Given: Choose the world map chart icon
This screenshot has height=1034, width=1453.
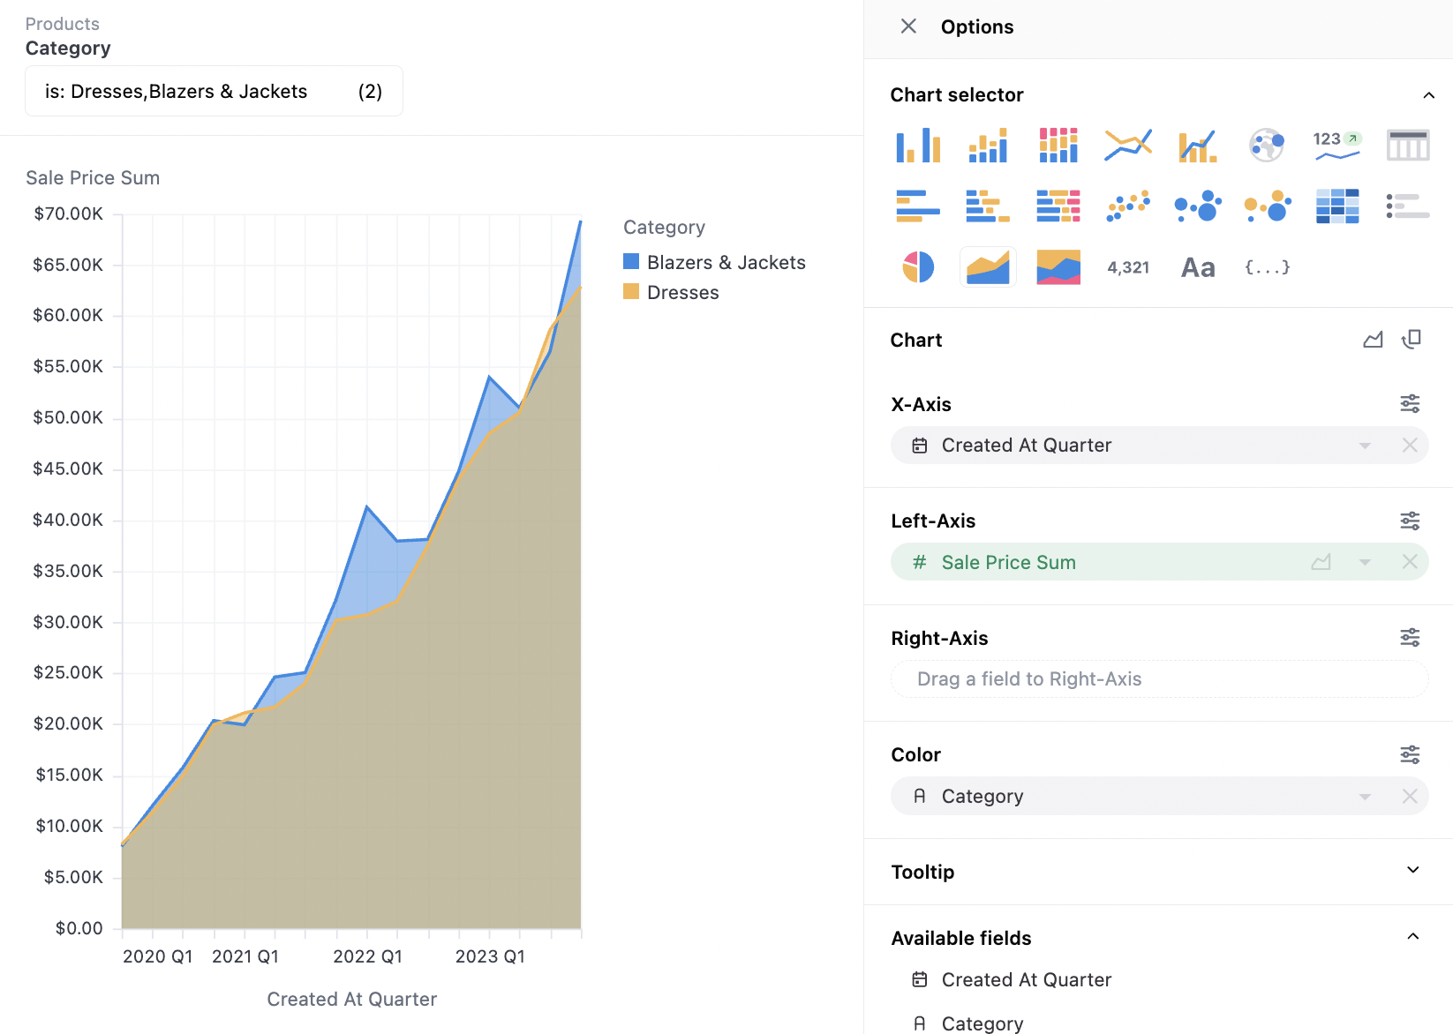Looking at the screenshot, I should pyautogui.click(x=1267, y=146).
